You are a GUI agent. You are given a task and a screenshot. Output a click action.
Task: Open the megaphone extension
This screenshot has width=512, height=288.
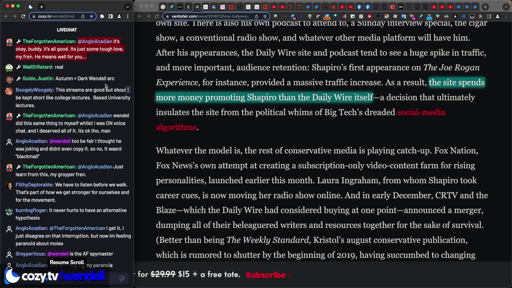click(x=344, y=16)
